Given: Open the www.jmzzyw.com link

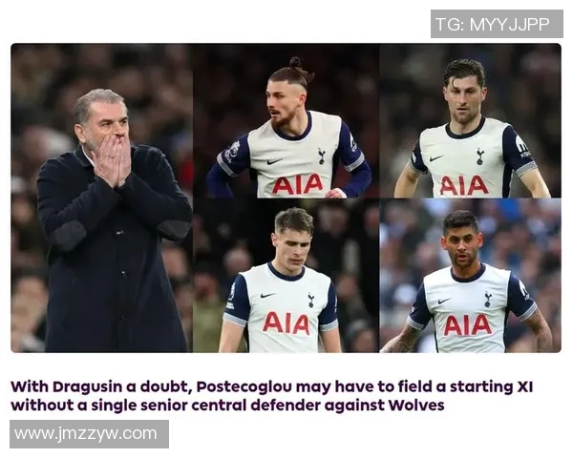Looking at the screenshot, I should [x=89, y=434].
